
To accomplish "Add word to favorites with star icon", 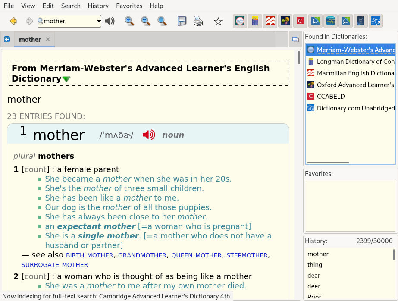I will (218, 21).
